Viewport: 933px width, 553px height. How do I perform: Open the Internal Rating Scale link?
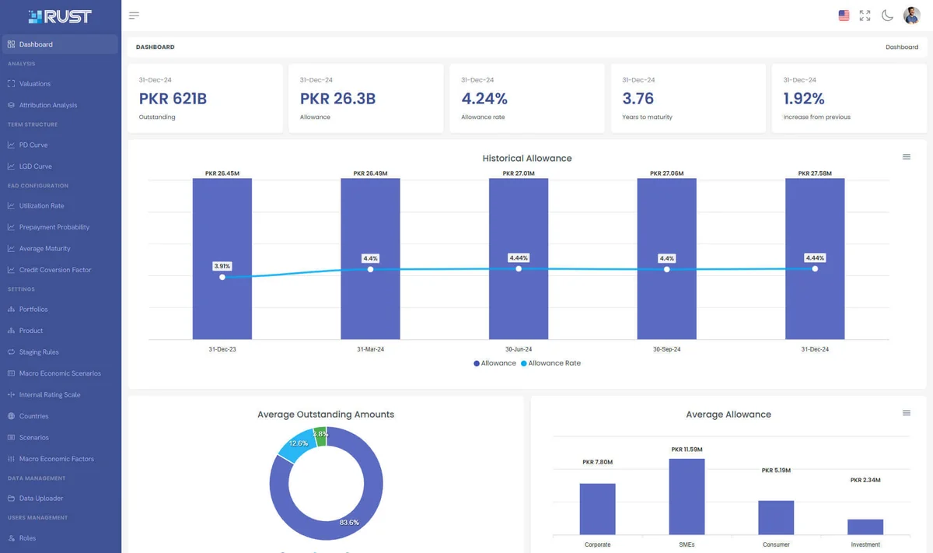click(x=50, y=395)
